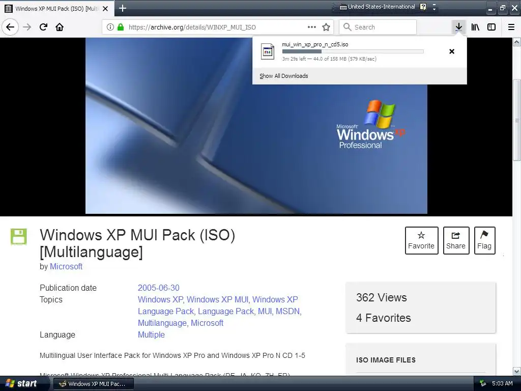This screenshot has width=521, height=391.
Task: Click the magnifier icon in the search box
Action: click(347, 27)
